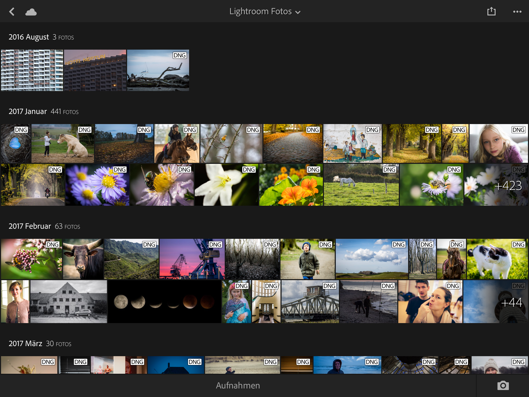Open the peeling wall mural of children photo
This screenshot has height=397, width=529.
click(x=353, y=143)
